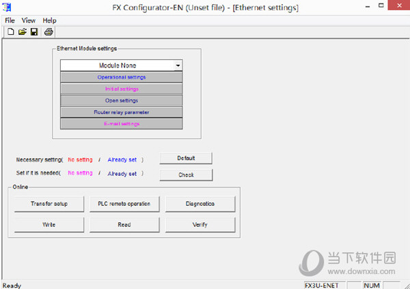Click the Check button
Image resolution: width=410 pixels, height=289 pixels.
(186, 174)
